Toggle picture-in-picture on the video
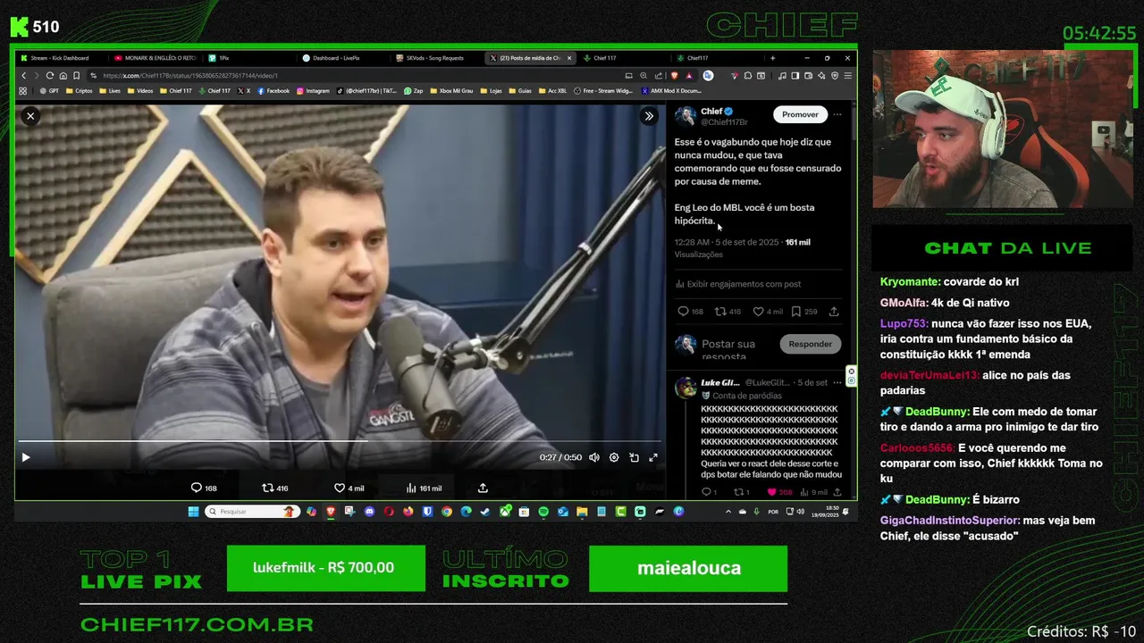Screen dimensions: 1144x643 point(634,457)
